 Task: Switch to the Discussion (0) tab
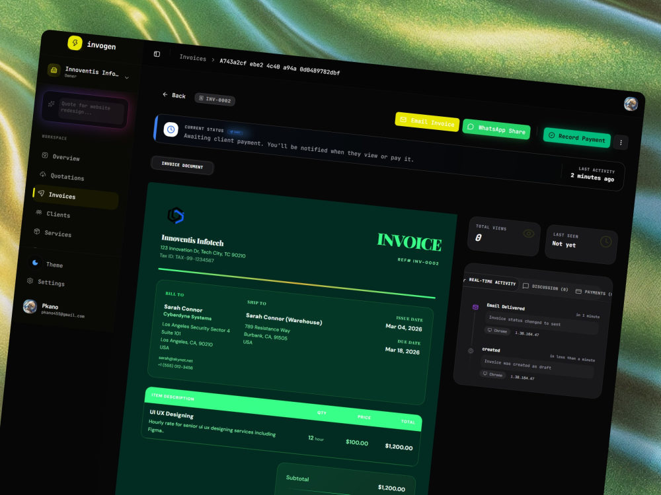point(545,288)
